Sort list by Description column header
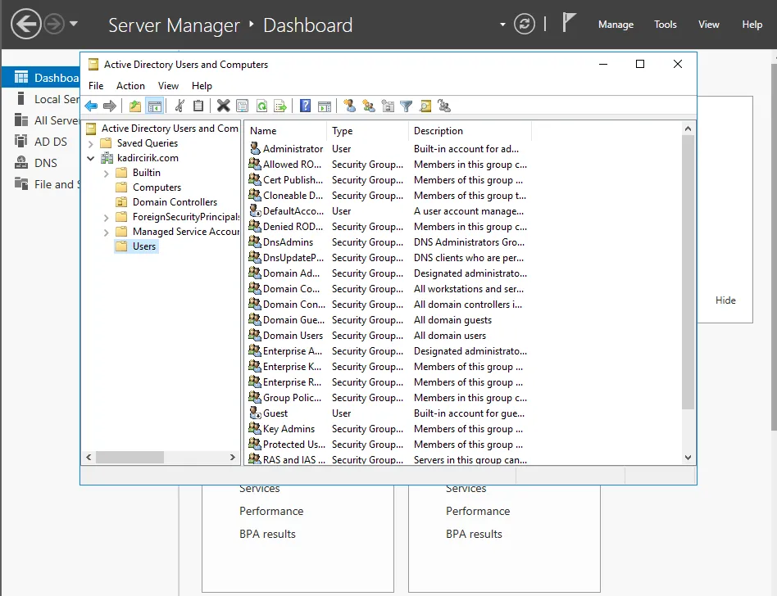This screenshot has height=596, width=777. 470,131
